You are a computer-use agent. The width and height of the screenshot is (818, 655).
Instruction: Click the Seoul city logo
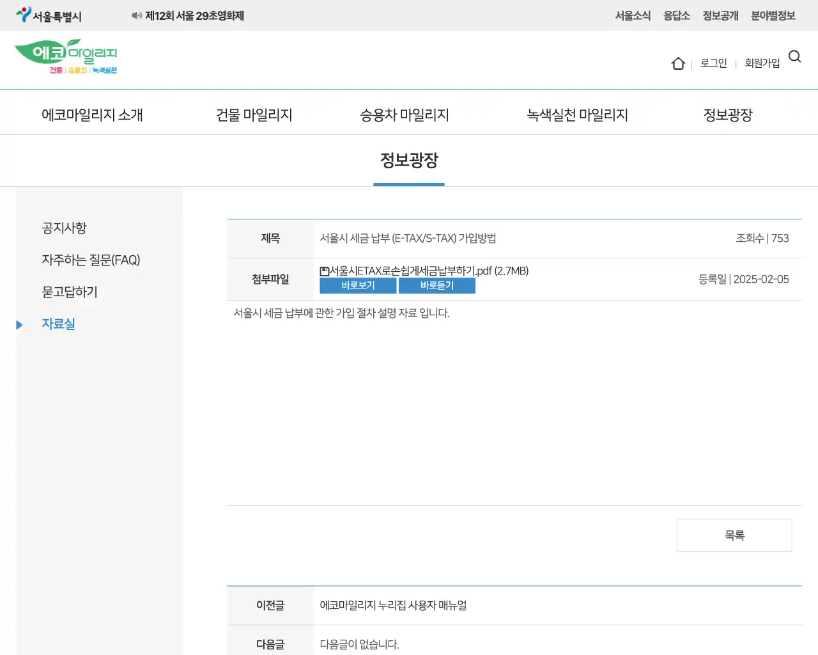click(x=49, y=15)
